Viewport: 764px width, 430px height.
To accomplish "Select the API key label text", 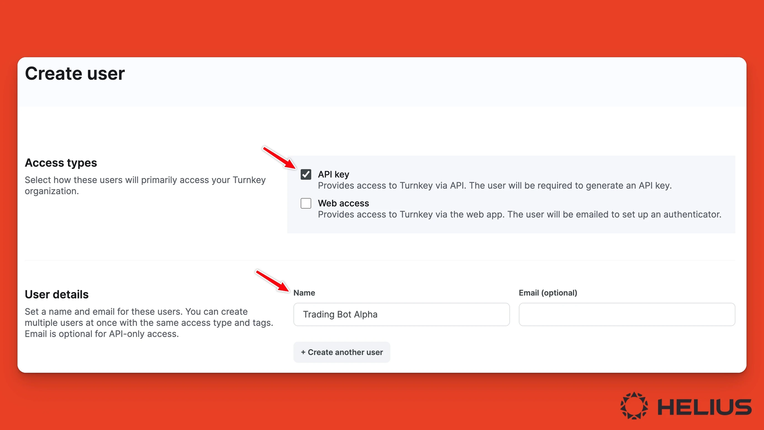I will coord(333,174).
